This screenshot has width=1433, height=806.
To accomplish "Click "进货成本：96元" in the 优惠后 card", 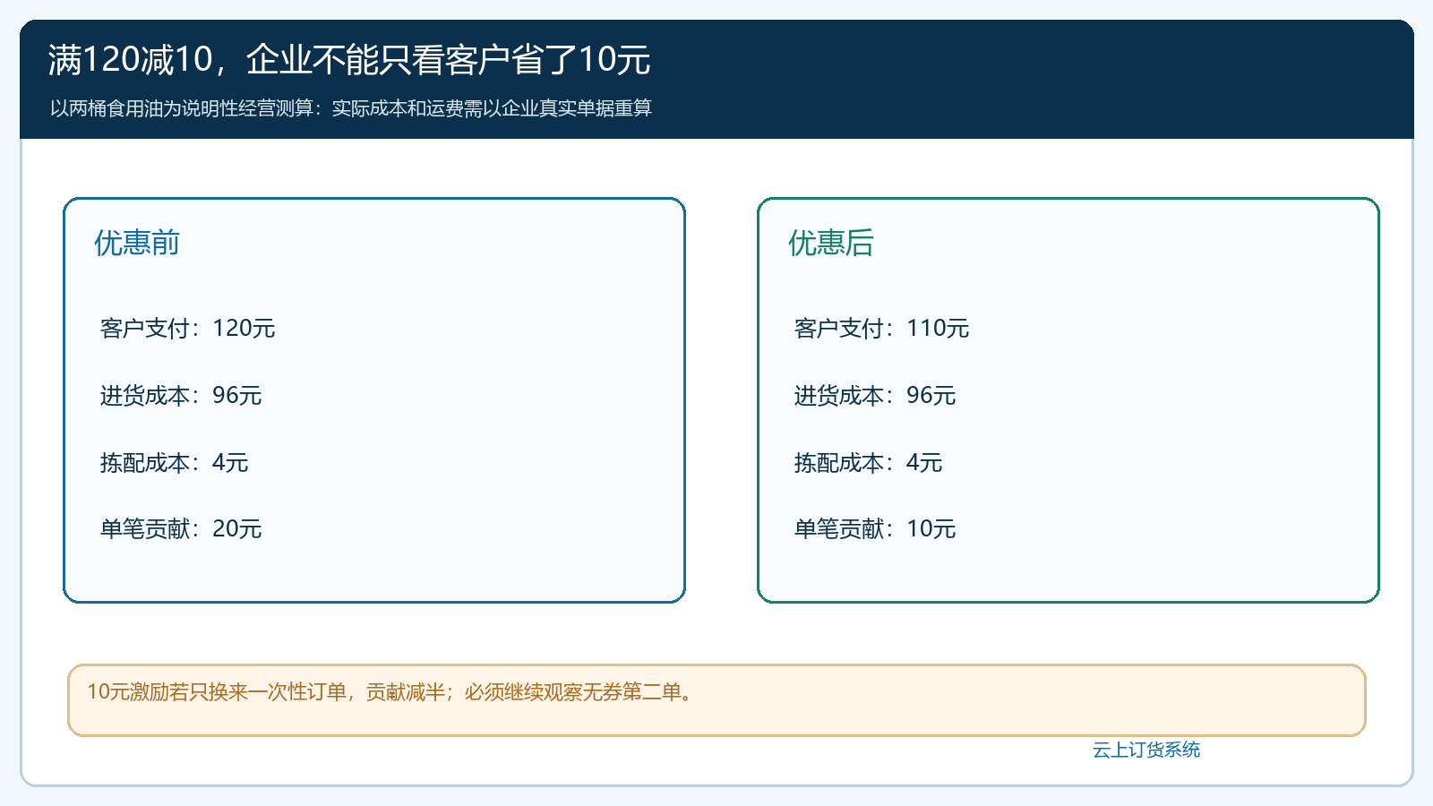I will click(875, 396).
